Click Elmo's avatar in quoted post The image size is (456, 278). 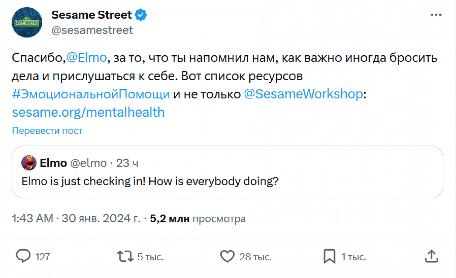29,163
